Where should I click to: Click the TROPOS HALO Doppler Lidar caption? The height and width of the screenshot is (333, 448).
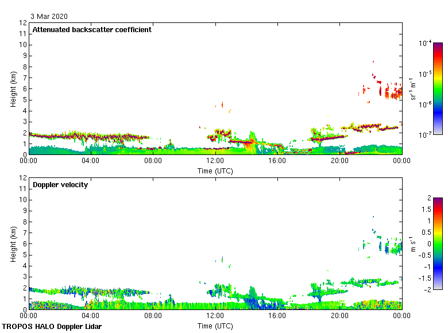52,327
